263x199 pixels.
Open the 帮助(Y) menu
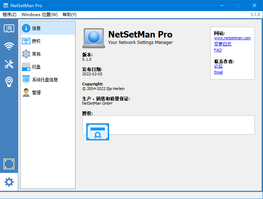pyautogui.click(x=69, y=15)
